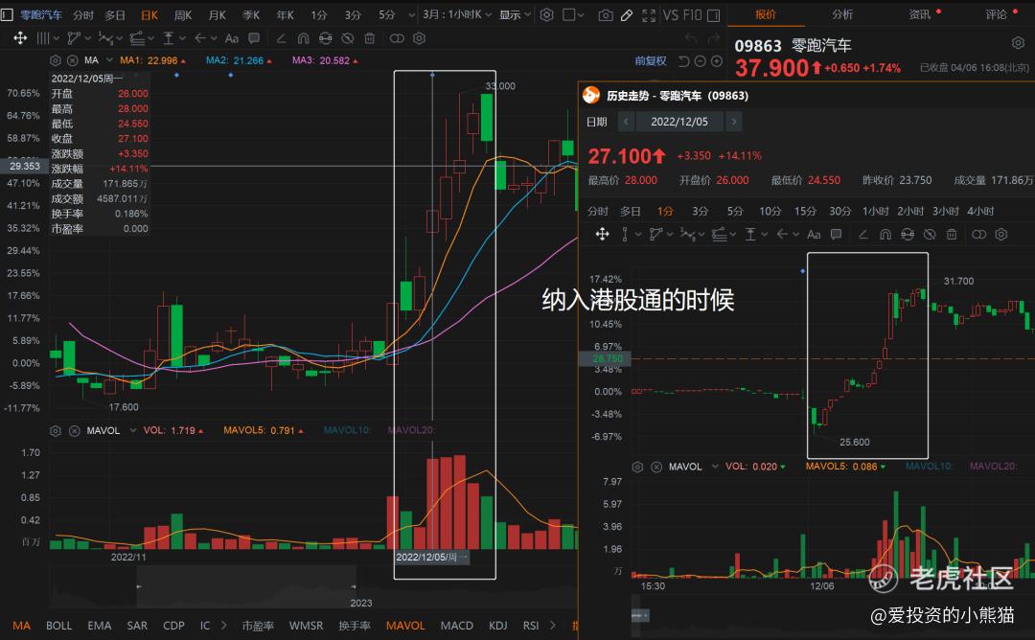
Task: Choose KDJ indicator in bottom bar
Action: click(497, 626)
